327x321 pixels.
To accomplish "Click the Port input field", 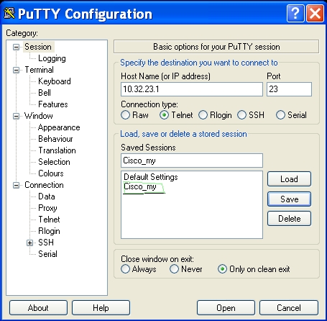I will pos(289,89).
